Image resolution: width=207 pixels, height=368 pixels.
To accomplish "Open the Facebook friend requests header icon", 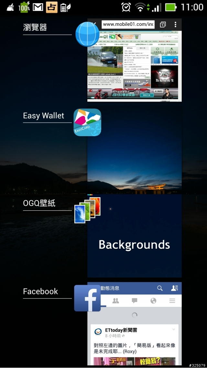I will click(174, 288).
